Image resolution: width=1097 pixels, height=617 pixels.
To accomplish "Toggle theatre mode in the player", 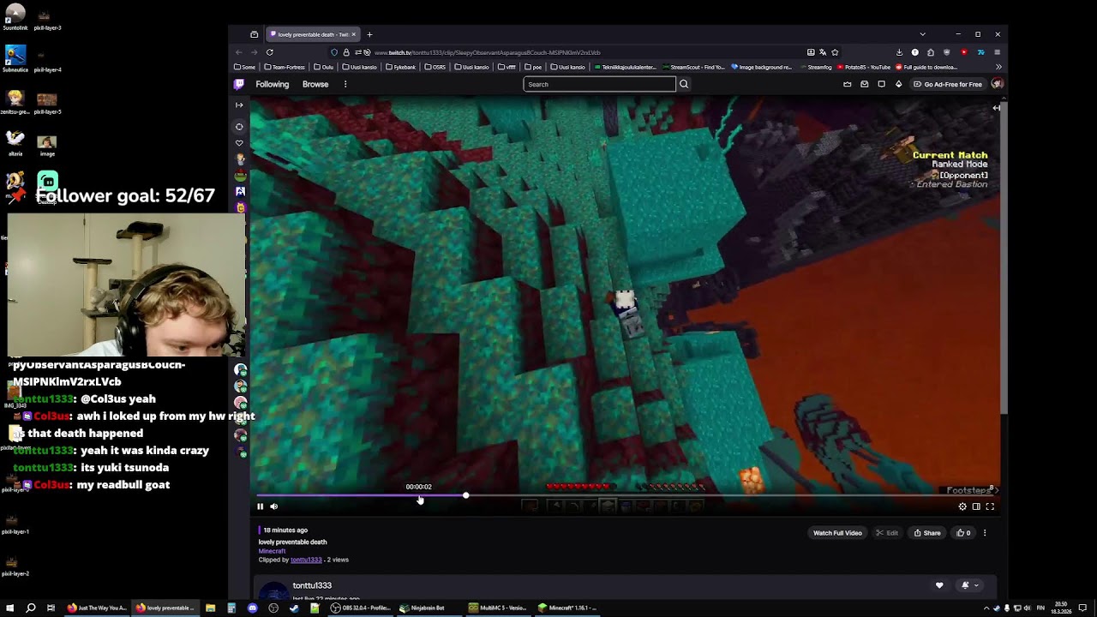I will tap(976, 506).
